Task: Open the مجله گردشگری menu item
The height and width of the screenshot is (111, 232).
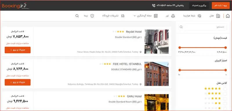Action: pos(144,16)
